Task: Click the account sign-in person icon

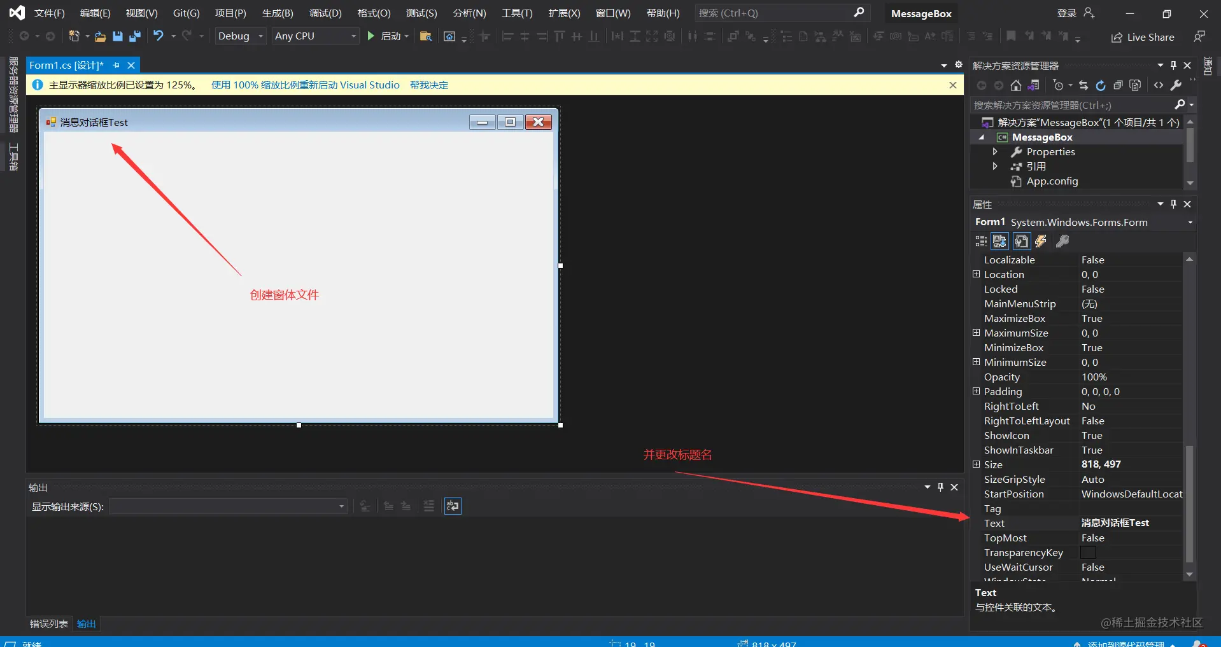Action: [x=1089, y=13]
